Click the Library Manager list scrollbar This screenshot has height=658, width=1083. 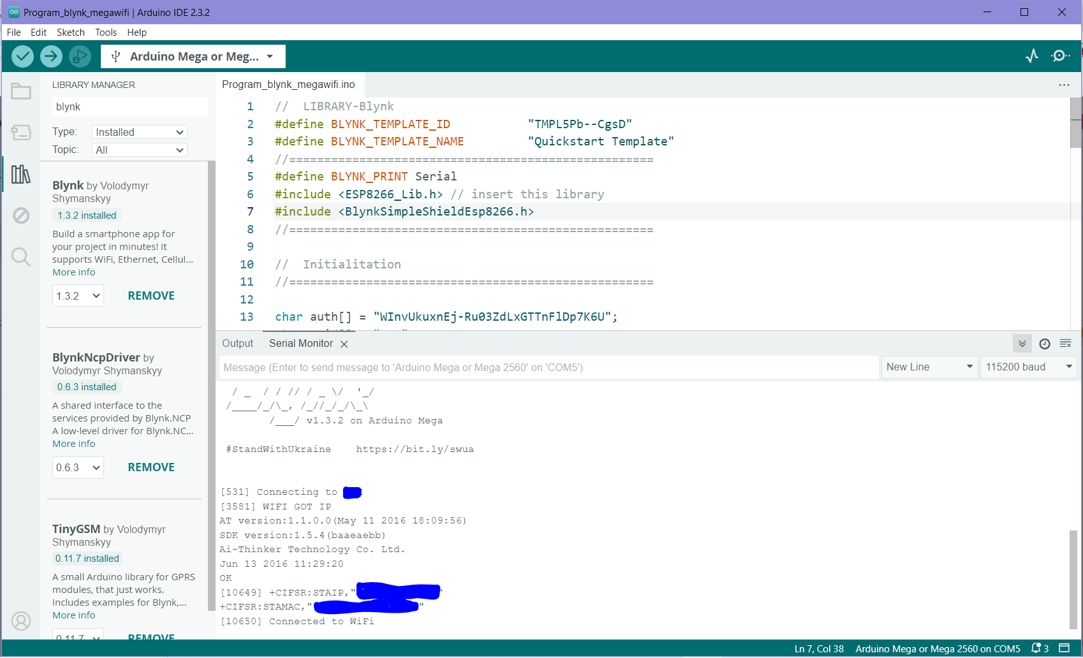coord(211,386)
